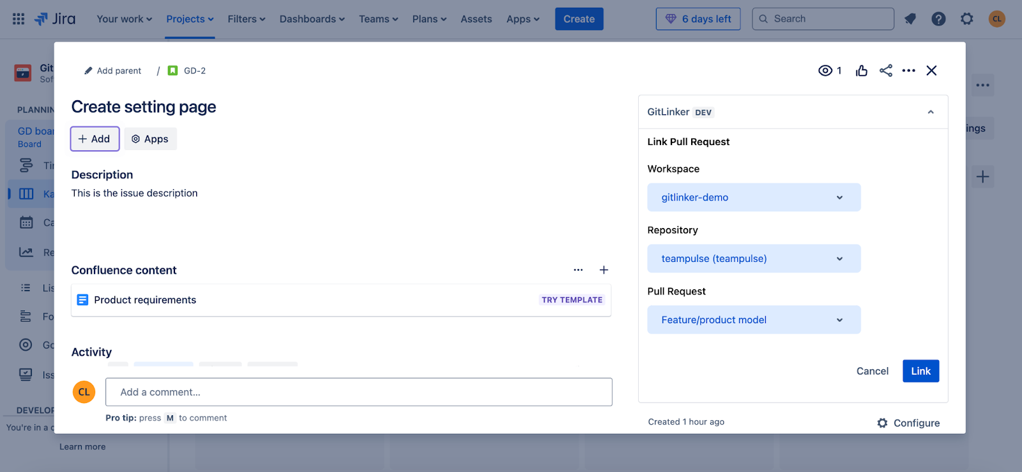Viewport: 1022px width, 472px height.
Task: Open Confluence content more options dots
Action: [x=578, y=270]
